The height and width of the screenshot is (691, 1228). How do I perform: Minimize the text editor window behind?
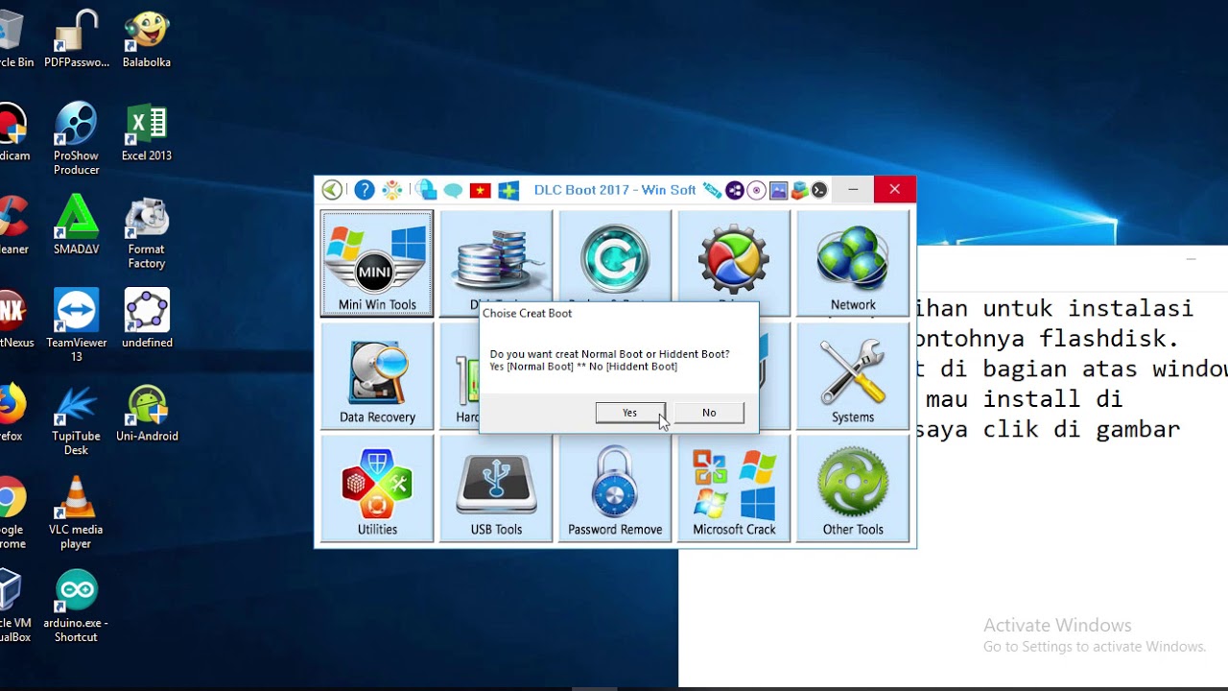point(1191,259)
